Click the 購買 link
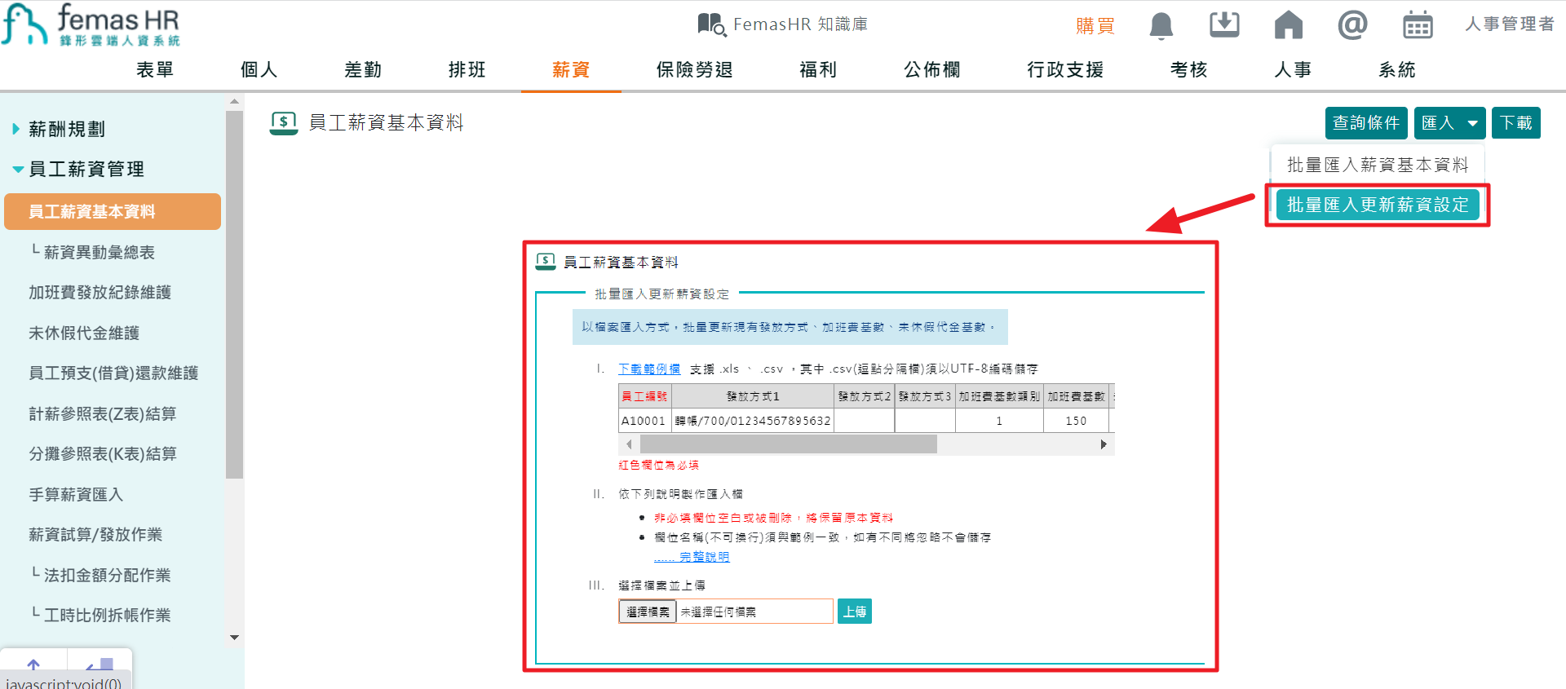 pos(1095,25)
